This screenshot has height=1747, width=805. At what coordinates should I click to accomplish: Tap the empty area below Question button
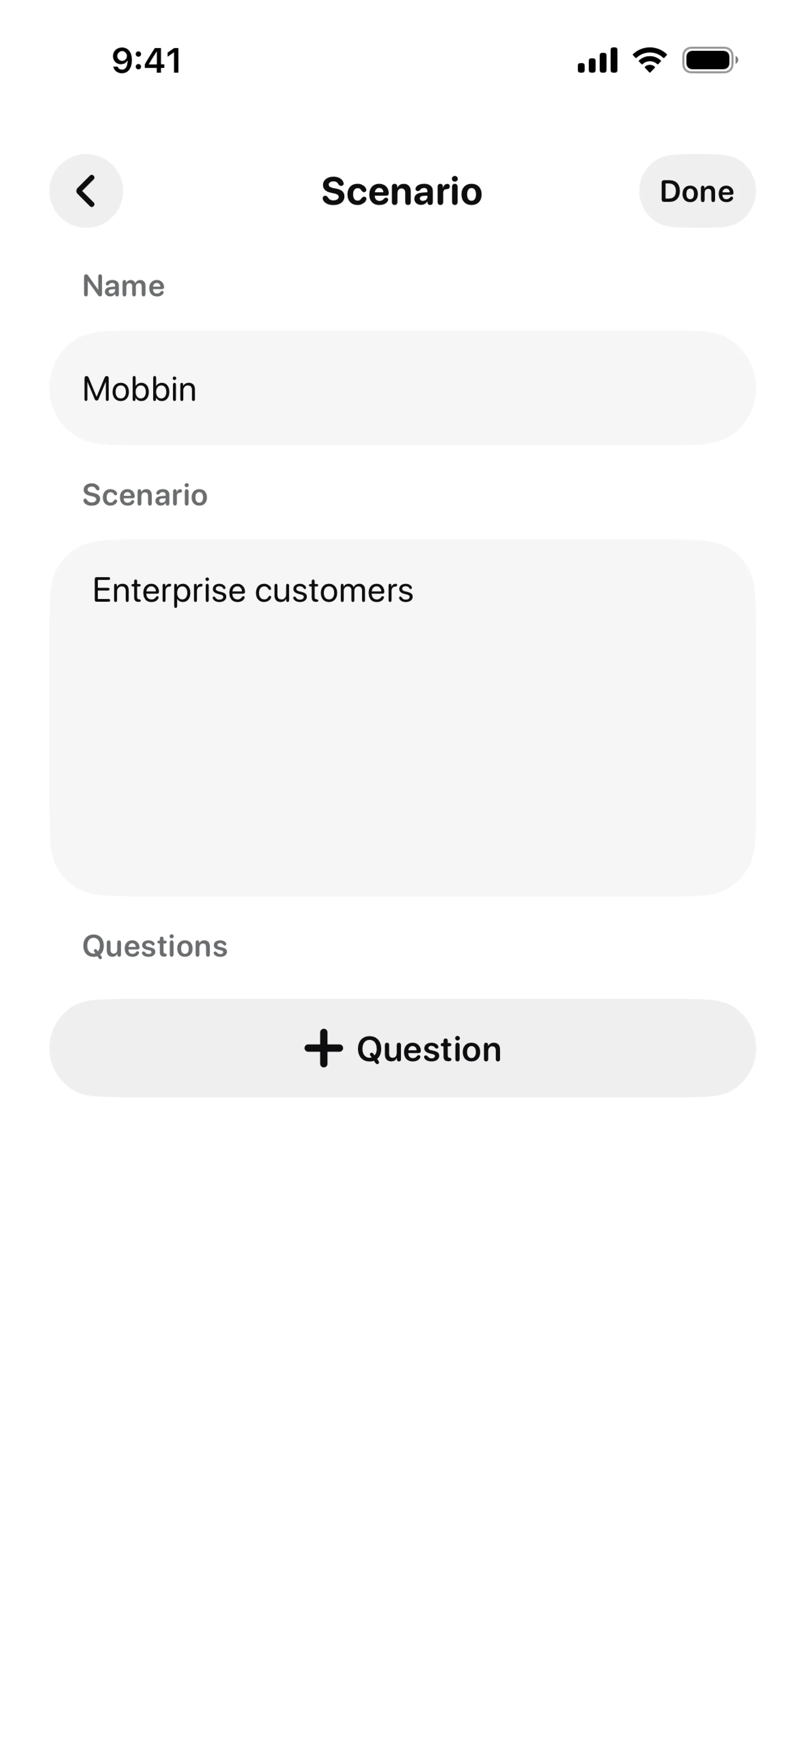click(x=402, y=1356)
